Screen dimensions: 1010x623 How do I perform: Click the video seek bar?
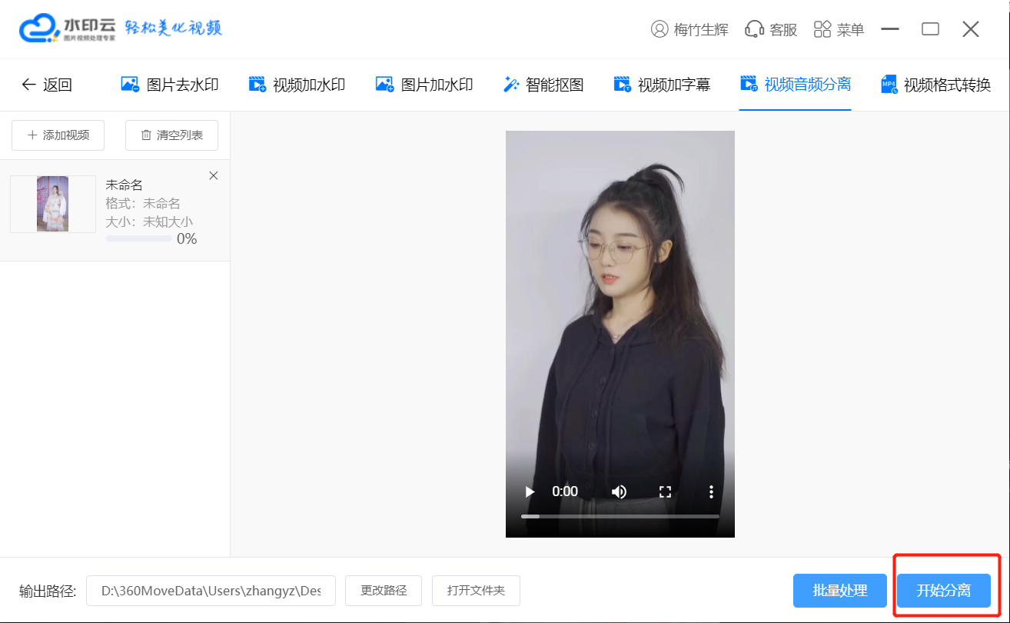coord(620,516)
